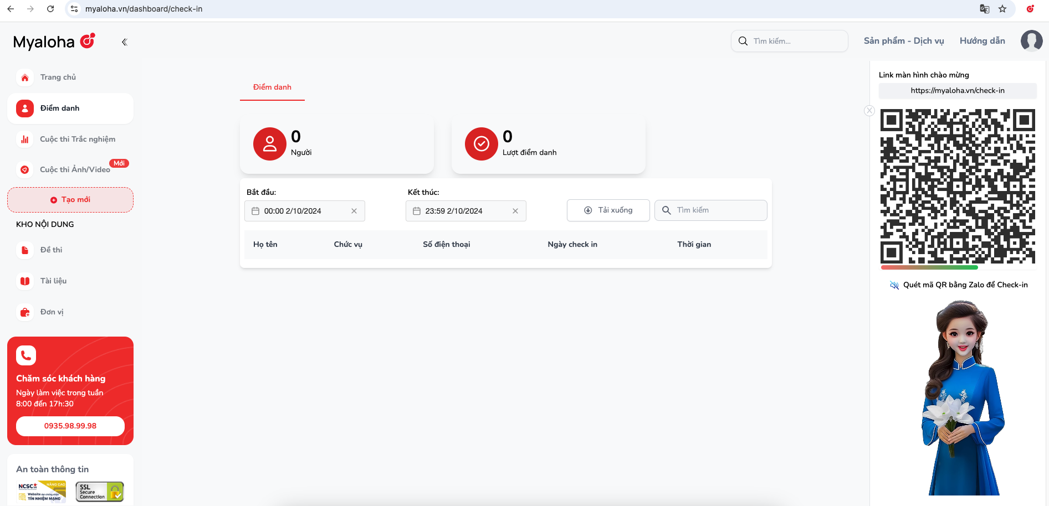
Task: Open Trang chủ home page
Action: 58,78
